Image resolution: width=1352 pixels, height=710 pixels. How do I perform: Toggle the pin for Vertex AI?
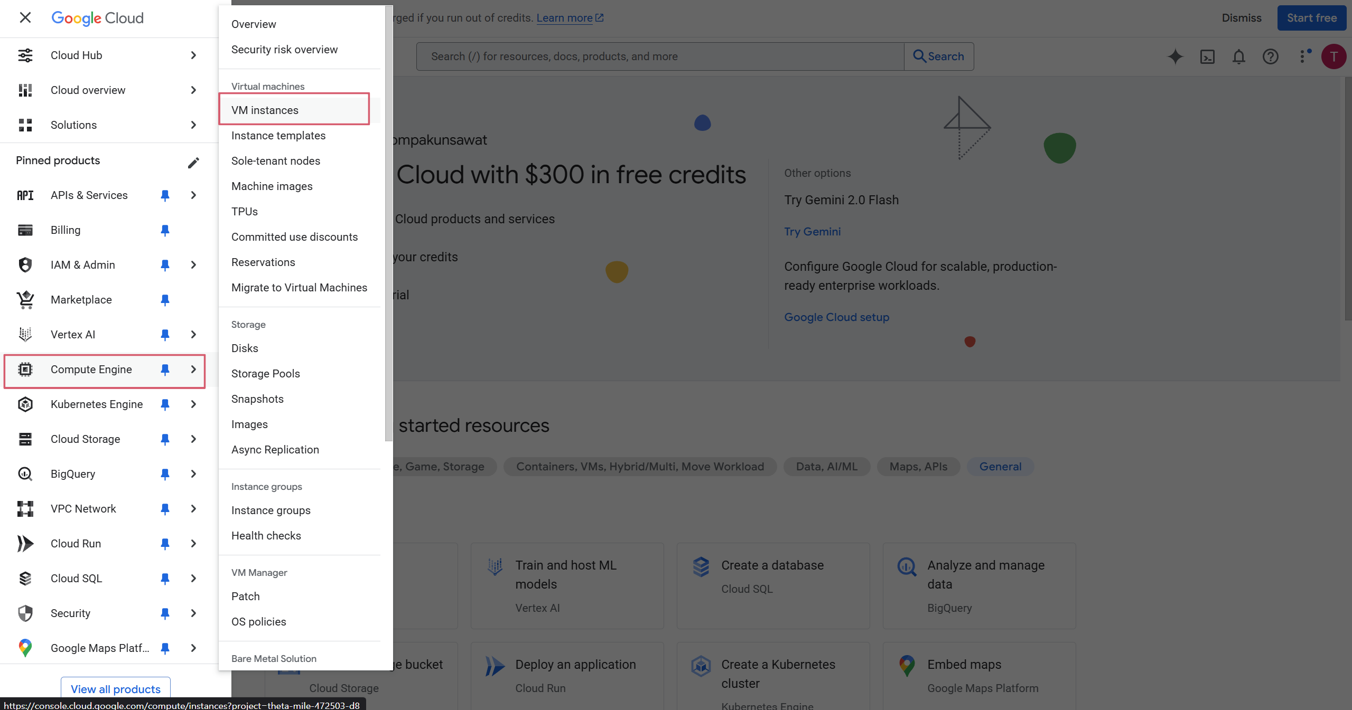pyautogui.click(x=165, y=335)
